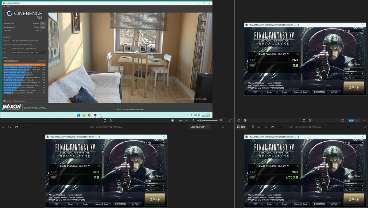Viewport: 368px width, 208px height.
Task: Start the CPU (Single Core) test
Action: (x=43, y=27)
